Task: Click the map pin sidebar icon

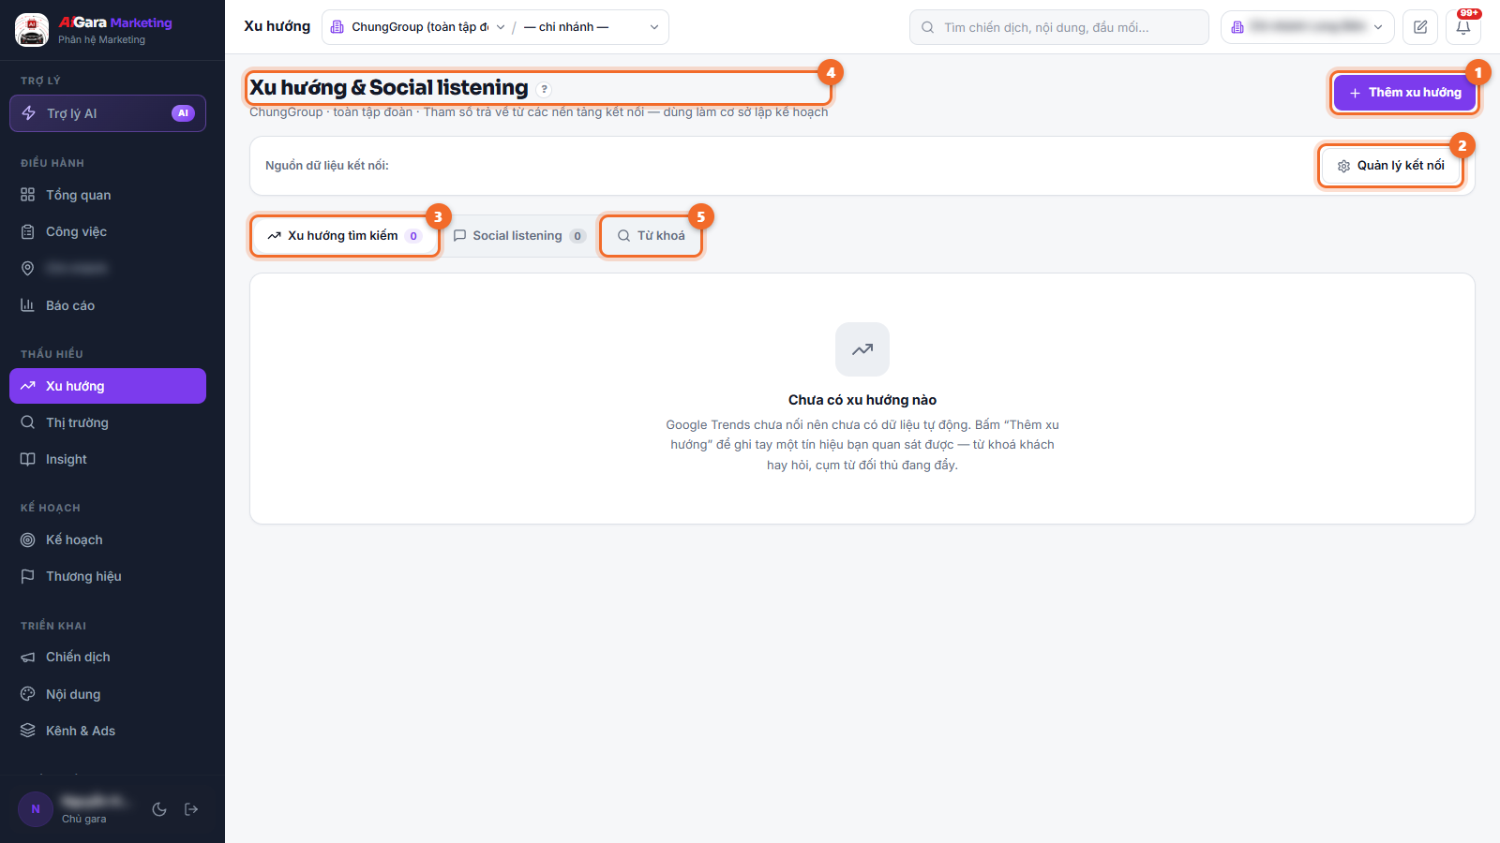Action: point(28,269)
